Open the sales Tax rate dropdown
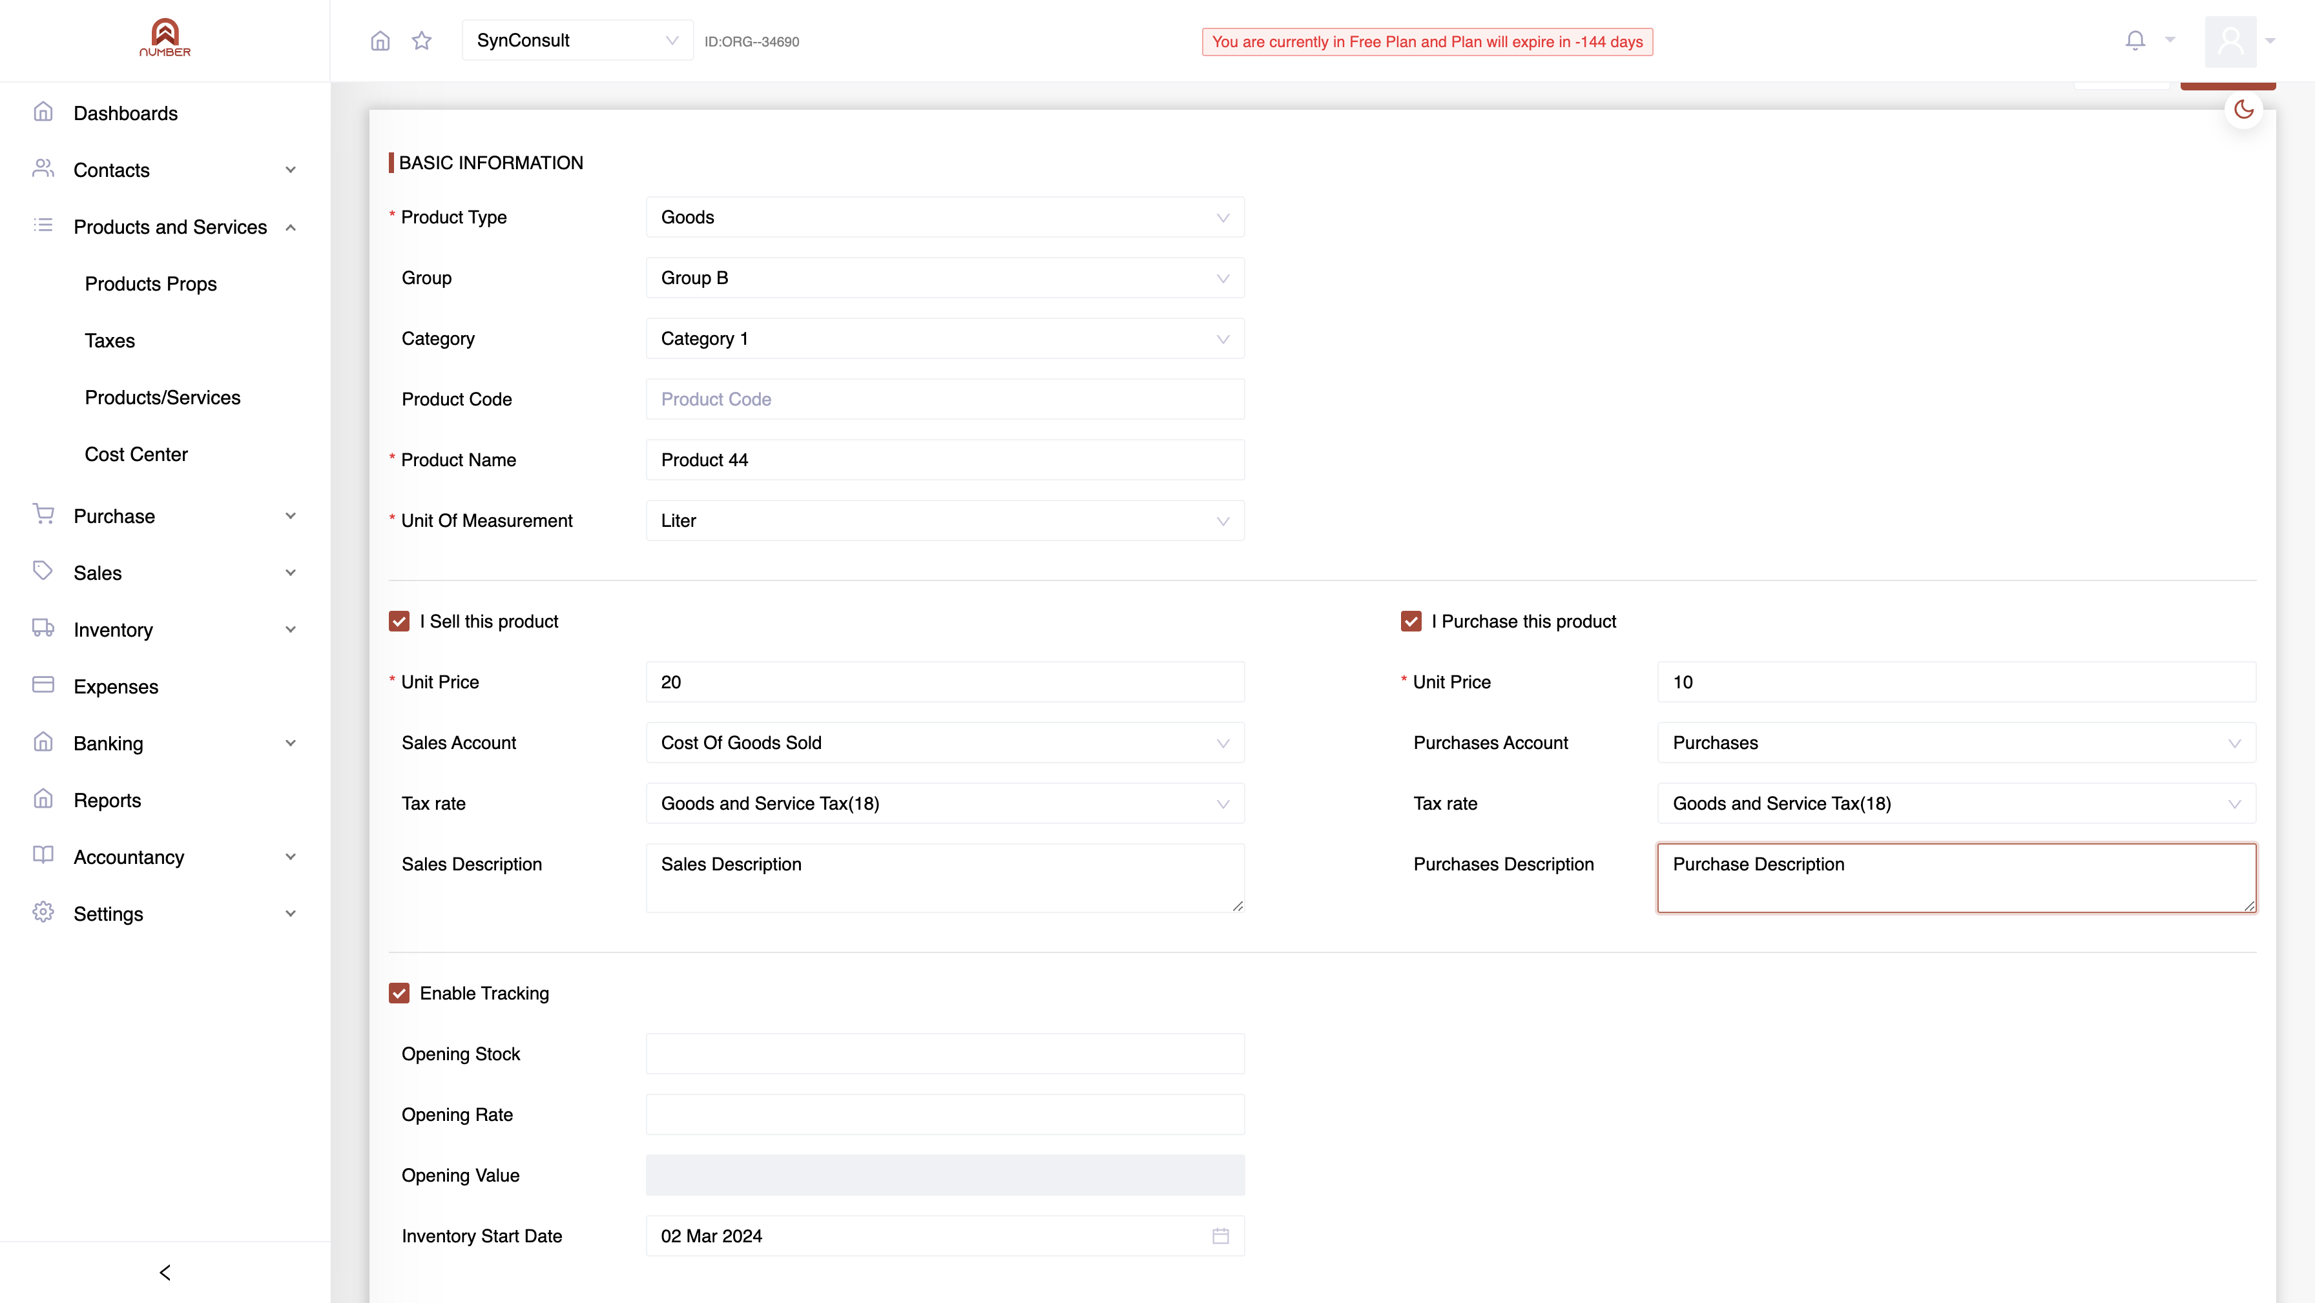Image resolution: width=2315 pixels, height=1303 pixels. [x=946, y=803]
